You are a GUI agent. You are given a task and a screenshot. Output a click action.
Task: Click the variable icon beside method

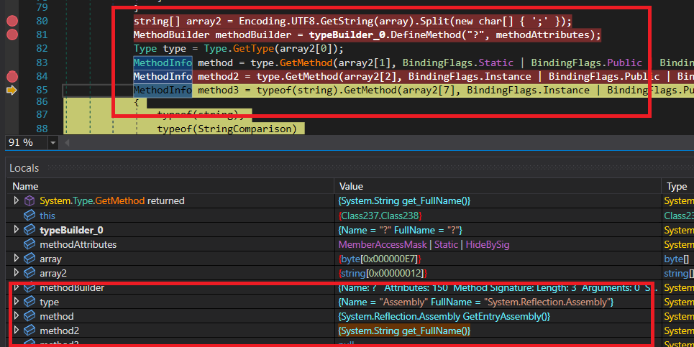pyautogui.click(x=29, y=316)
